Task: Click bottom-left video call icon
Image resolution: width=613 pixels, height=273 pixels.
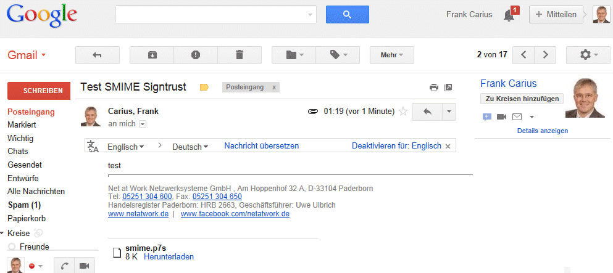Action: point(84,266)
